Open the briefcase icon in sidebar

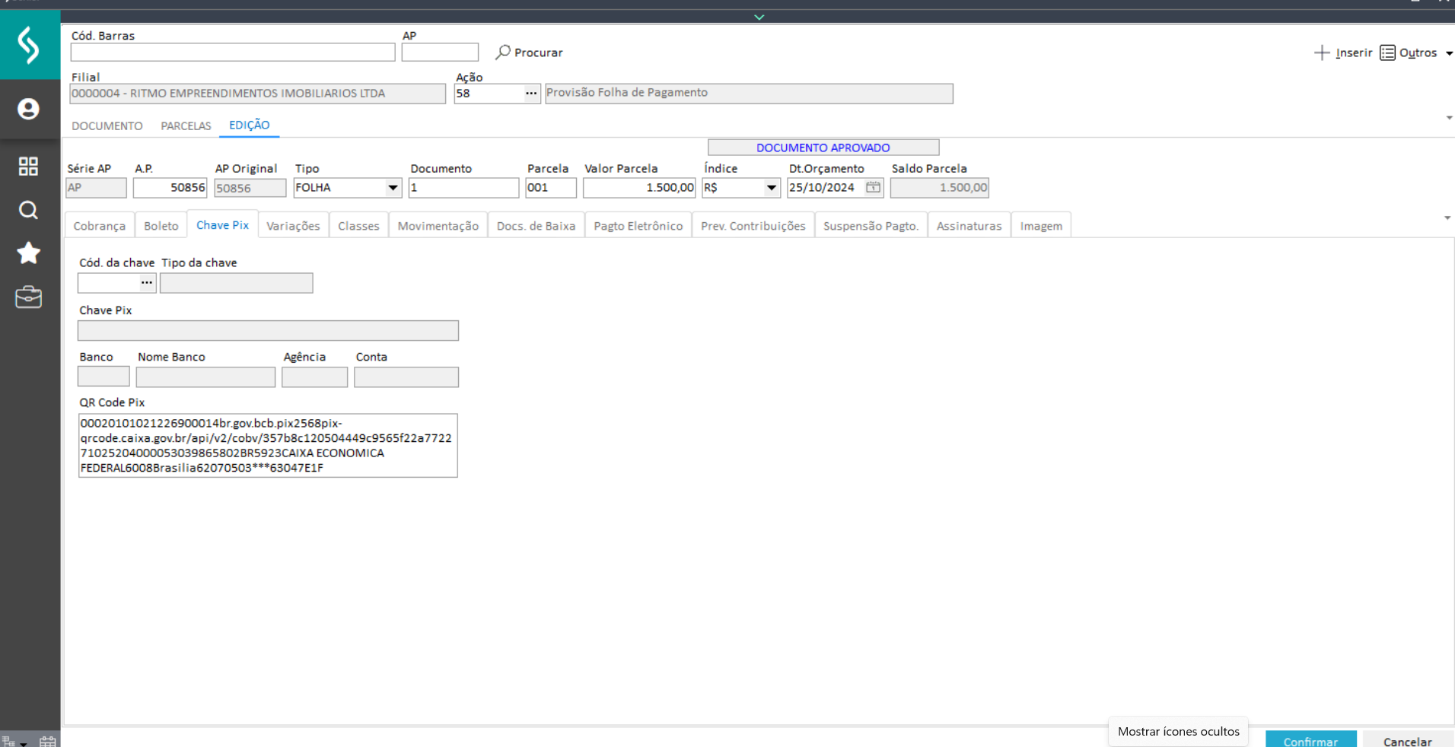pos(28,297)
